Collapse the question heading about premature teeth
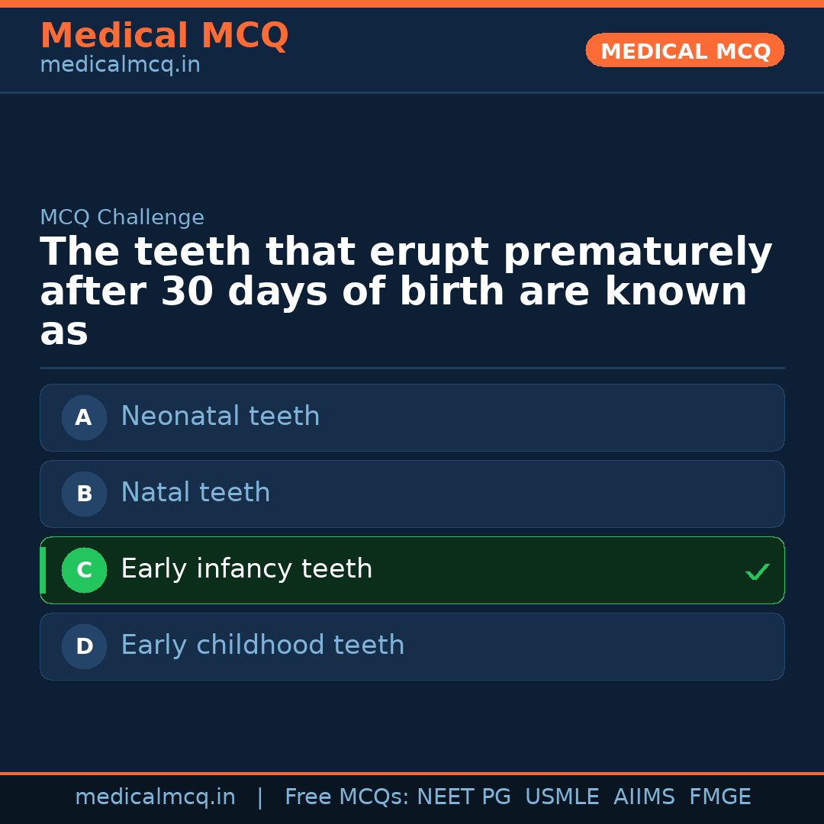This screenshot has height=824, width=824. coord(407,291)
